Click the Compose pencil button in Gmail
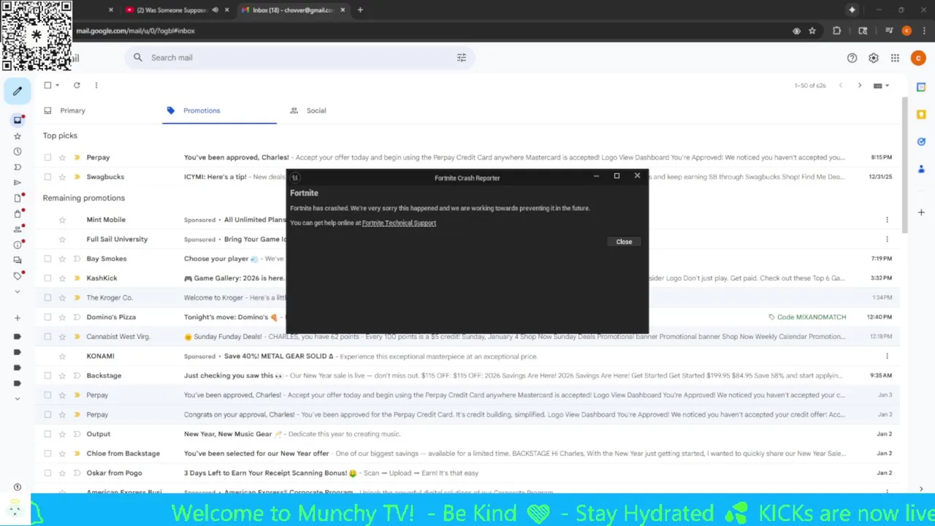Viewport: 935px width, 526px height. [18, 91]
